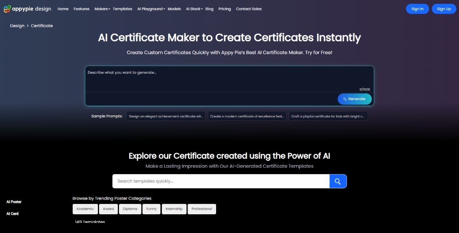Open the Models nav item
Viewport: 459px width, 233px height.
click(174, 9)
